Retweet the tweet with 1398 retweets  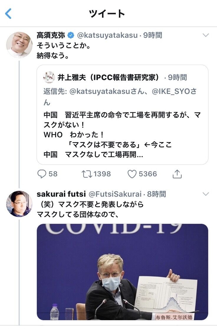pyautogui.click(x=87, y=174)
